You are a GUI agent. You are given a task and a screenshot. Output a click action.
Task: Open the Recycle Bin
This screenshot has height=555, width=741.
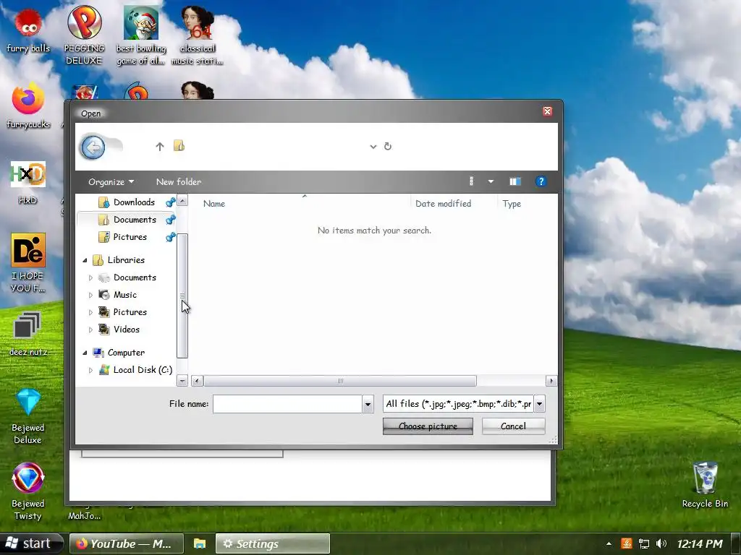coord(705,485)
